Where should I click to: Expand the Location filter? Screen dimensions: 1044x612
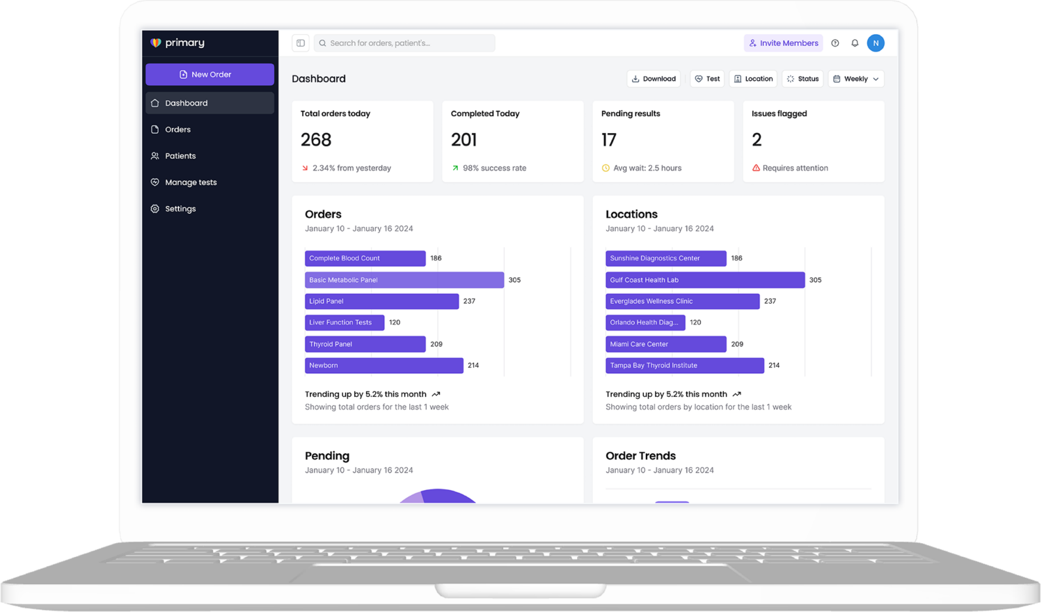tap(752, 79)
